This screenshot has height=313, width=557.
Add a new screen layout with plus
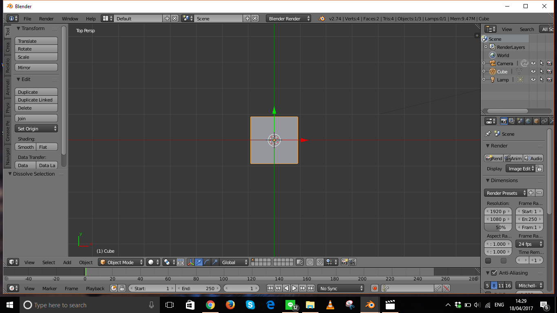pyautogui.click(x=167, y=18)
